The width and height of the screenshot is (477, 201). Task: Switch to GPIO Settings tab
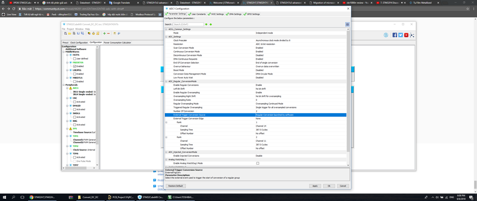tap(251, 14)
